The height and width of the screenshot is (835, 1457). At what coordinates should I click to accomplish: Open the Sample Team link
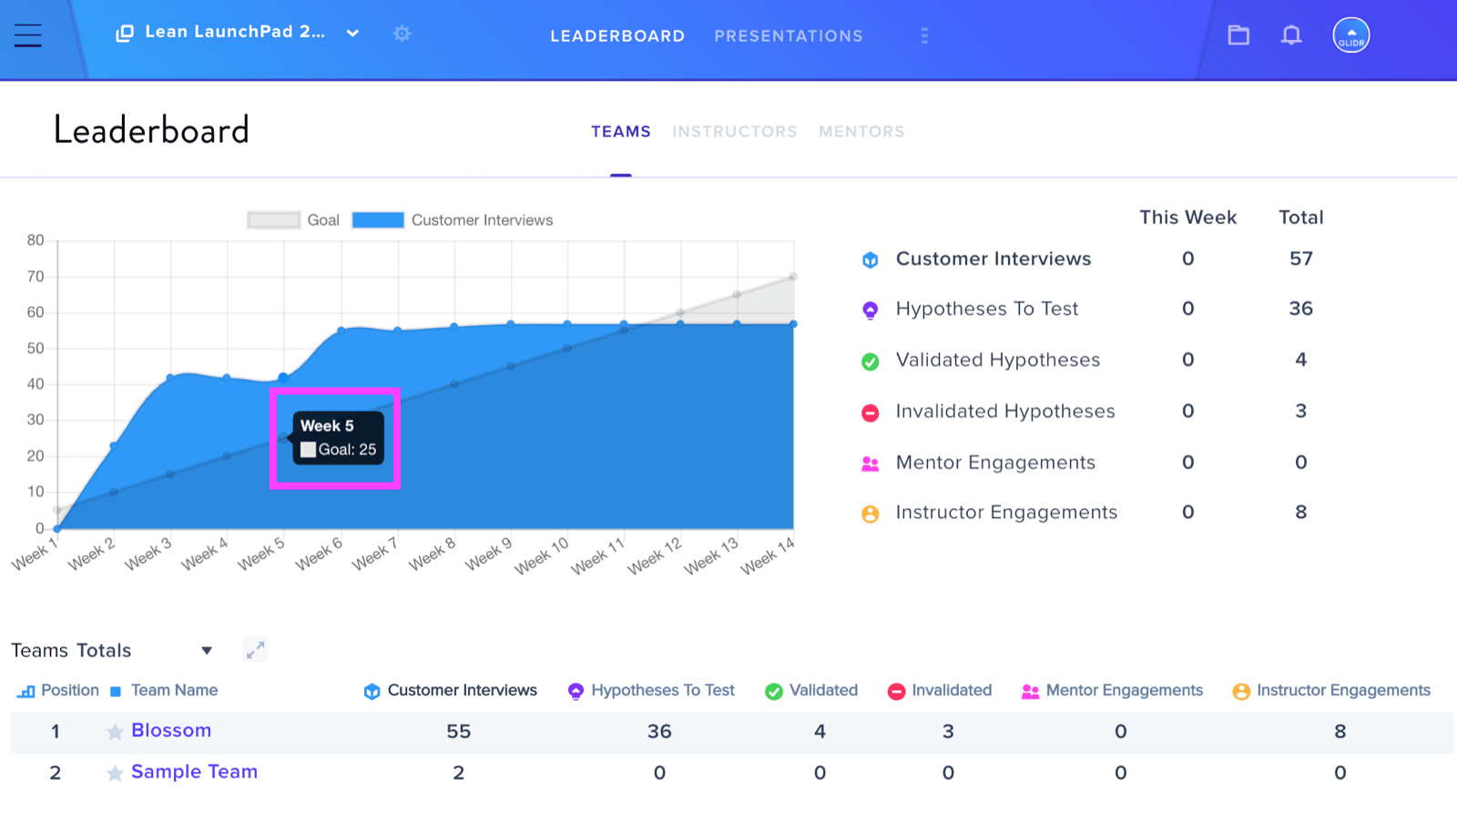point(194,771)
